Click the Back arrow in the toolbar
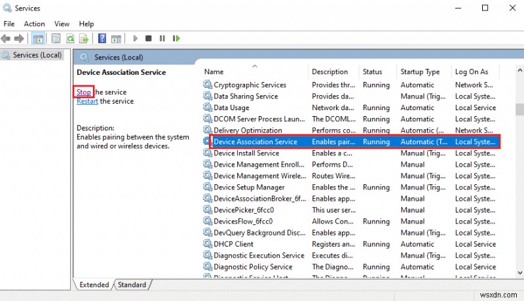 pyautogui.click(x=7, y=39)
